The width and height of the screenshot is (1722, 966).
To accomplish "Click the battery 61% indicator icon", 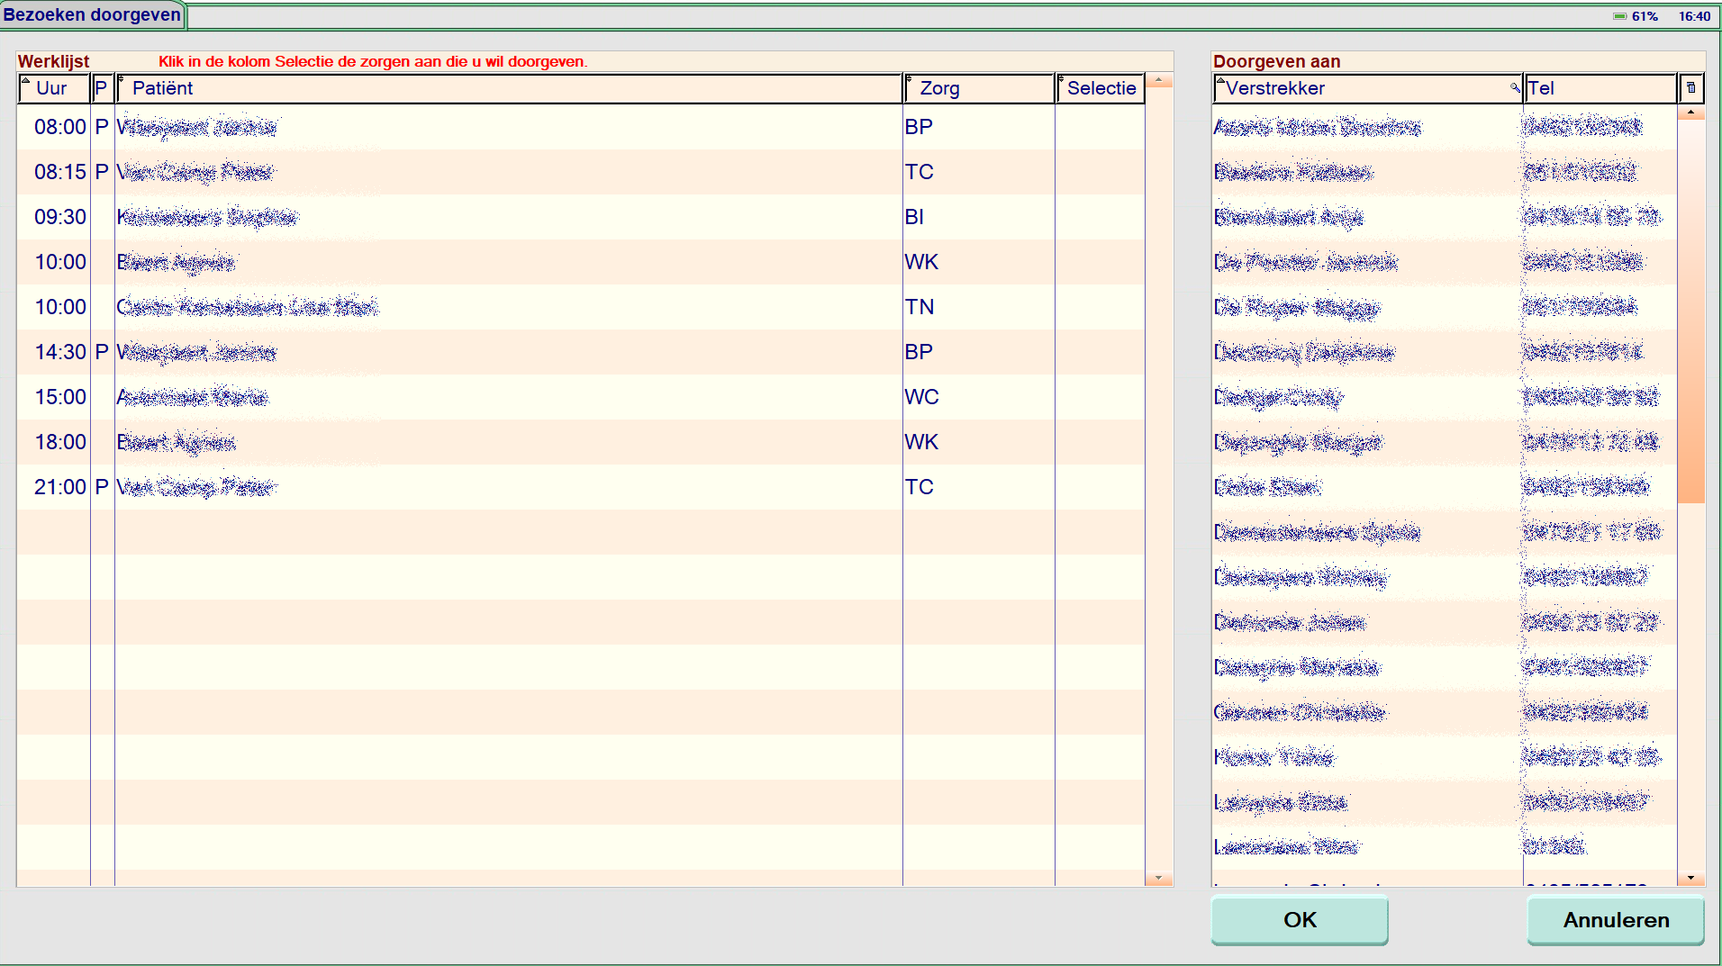I will tap(1619, 16).
